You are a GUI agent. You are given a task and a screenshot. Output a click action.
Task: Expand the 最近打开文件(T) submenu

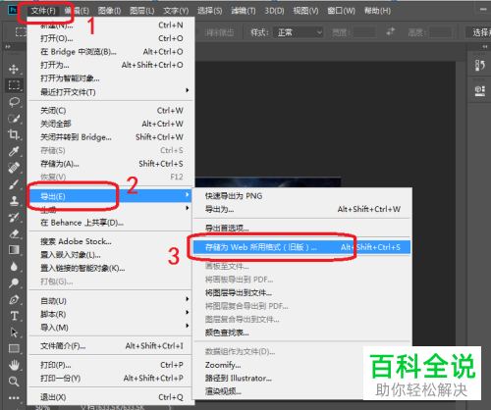coord(111,92)
